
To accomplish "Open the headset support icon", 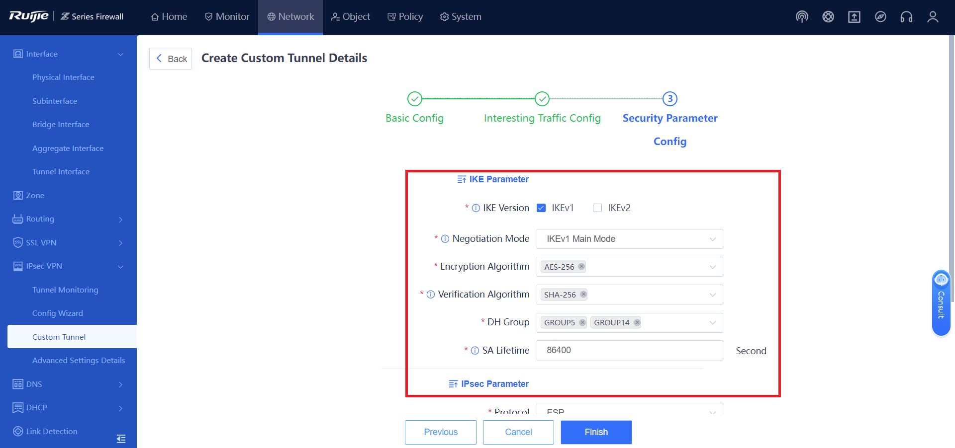I will [x=906, y=17].
